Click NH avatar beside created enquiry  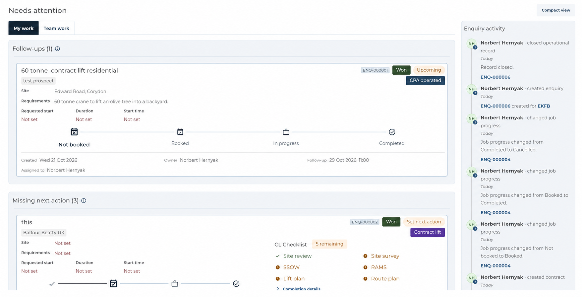pos(472,89)
